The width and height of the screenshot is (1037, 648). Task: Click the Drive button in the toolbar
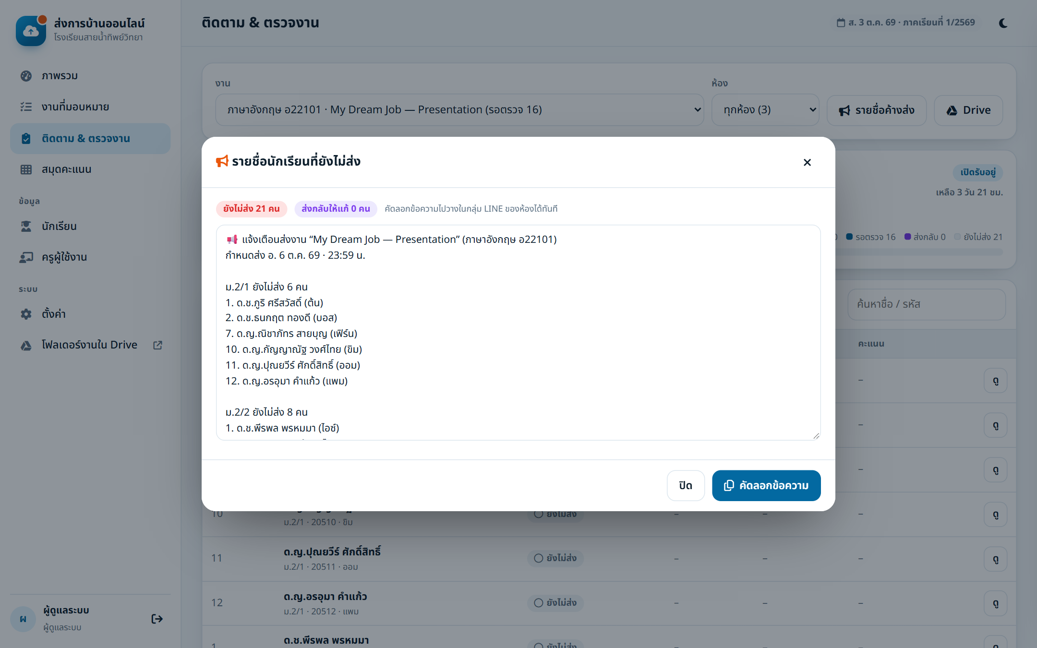click(x=968, y=110)
